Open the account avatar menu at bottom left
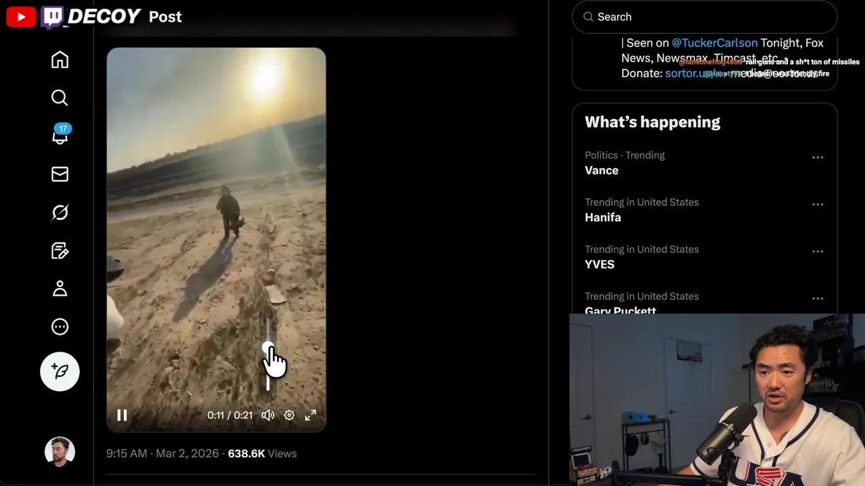The height and width of the screenshot is (486, 865). coord(59,452)
